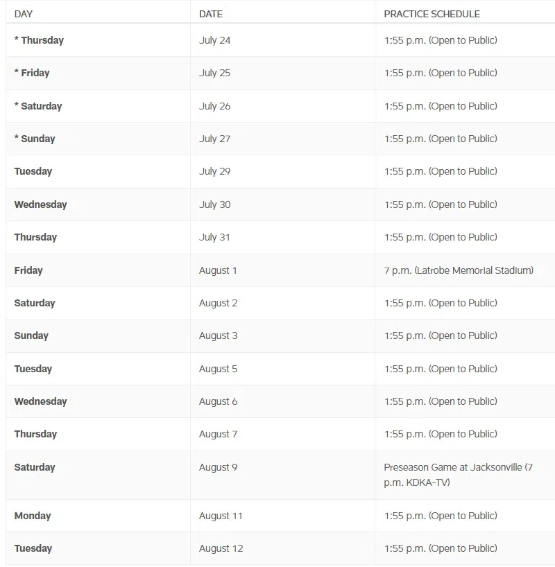This screenshot has height=567, width=555.
Task: Click the DATE column header
Action: tap(211, 14)
